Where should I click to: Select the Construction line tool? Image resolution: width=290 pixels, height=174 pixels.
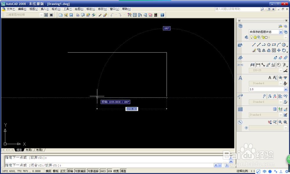point(259,45)
